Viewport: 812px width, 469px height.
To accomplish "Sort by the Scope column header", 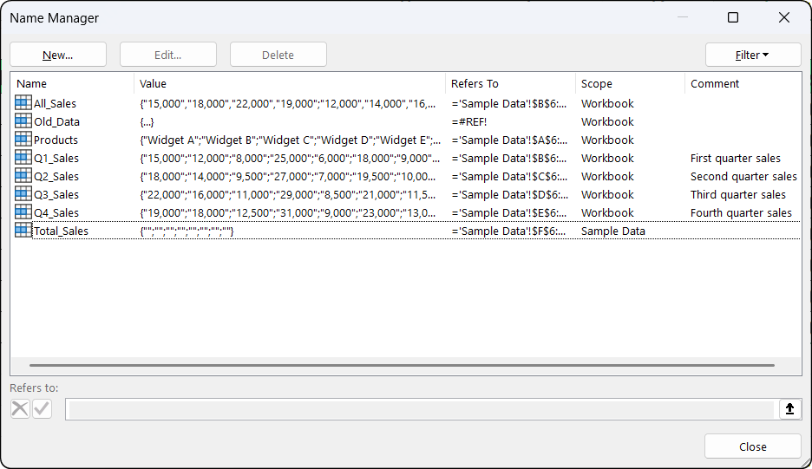I will (629, 84).
